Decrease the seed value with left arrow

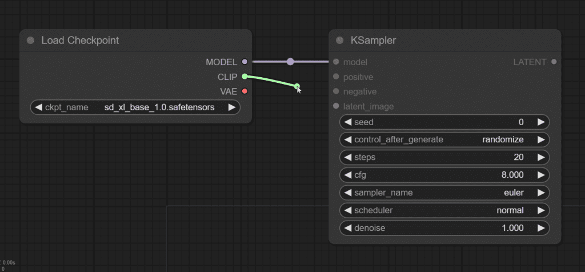pyautogui.click(x=347, y=122)
